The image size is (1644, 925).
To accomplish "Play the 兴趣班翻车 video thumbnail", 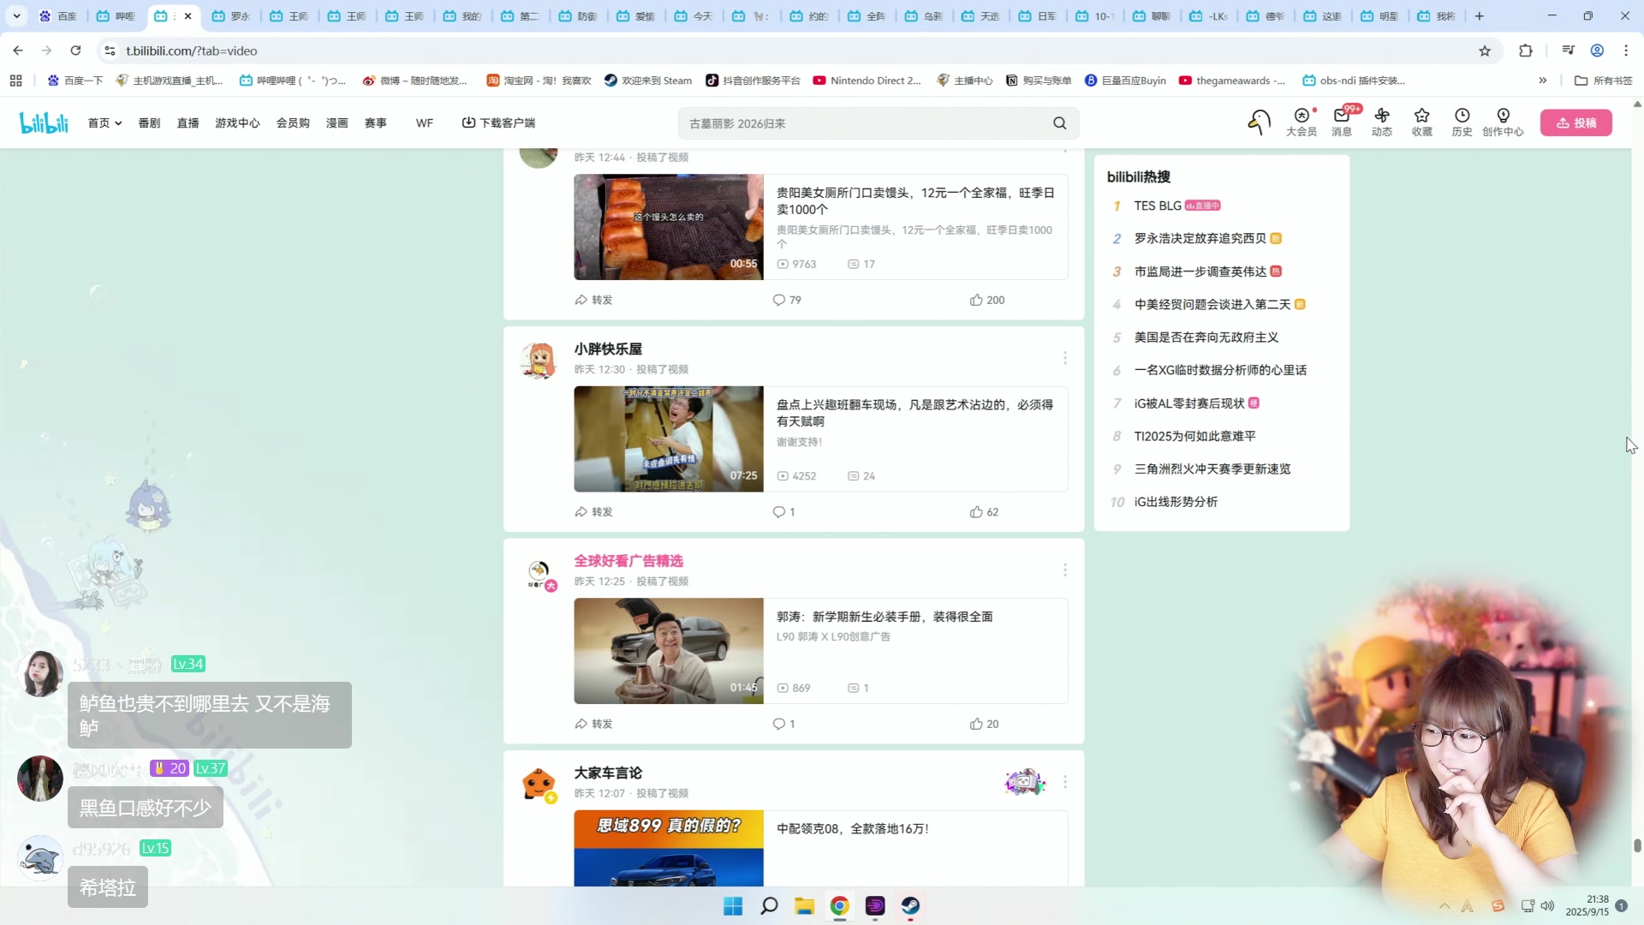I will pyautogui.click(x=668, y=439).
